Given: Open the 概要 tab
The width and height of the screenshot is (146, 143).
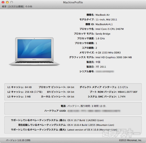Looking at the screenshot, I should [x=4, y=7].
